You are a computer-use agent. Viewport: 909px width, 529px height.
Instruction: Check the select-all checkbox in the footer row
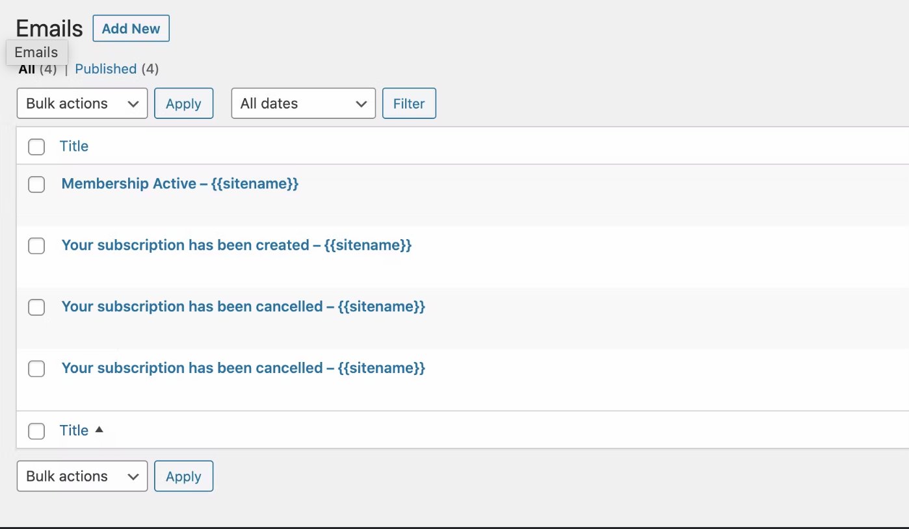(x=36, y=431)
